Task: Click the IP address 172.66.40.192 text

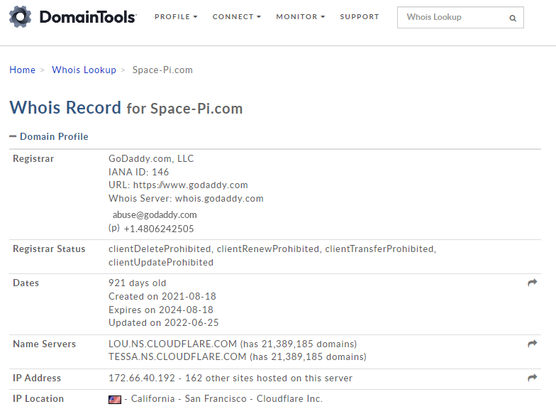Action: (x=142, y=378)
